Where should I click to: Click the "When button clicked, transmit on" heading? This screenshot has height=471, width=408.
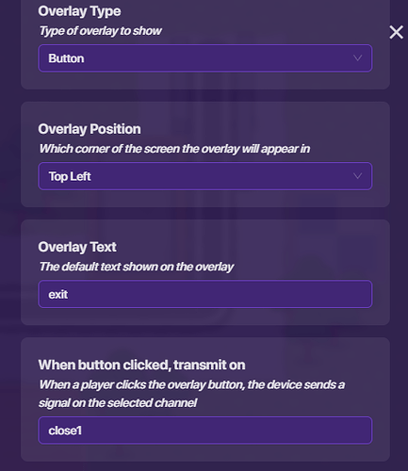pyautogui.click(x=141, y=365)
